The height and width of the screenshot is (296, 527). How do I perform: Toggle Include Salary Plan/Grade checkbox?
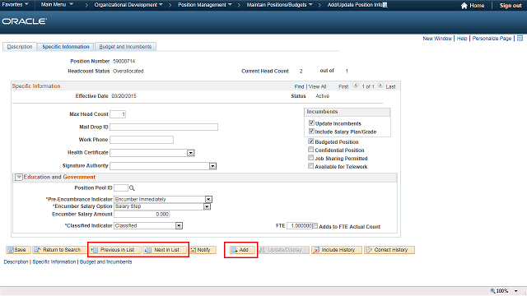pyautogui.click(x=311, y=132)
